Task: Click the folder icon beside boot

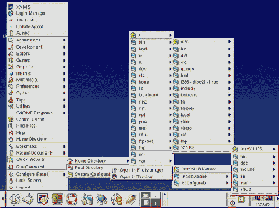Action: [x=134, y=49]
